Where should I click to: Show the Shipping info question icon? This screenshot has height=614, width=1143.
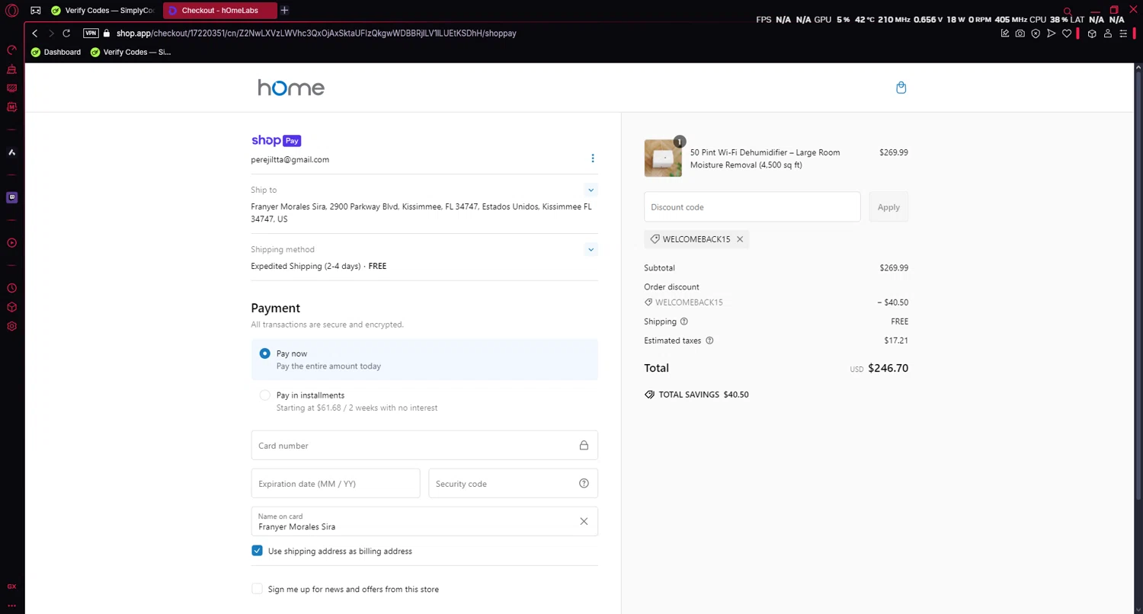point(684,321)
